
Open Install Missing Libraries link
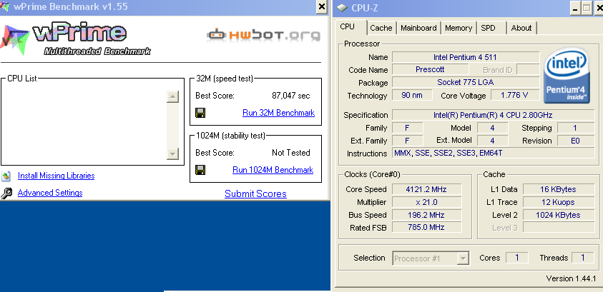coord(56,176)
